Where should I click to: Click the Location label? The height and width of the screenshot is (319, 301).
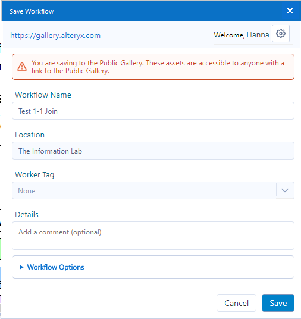[x=30, y=135]
